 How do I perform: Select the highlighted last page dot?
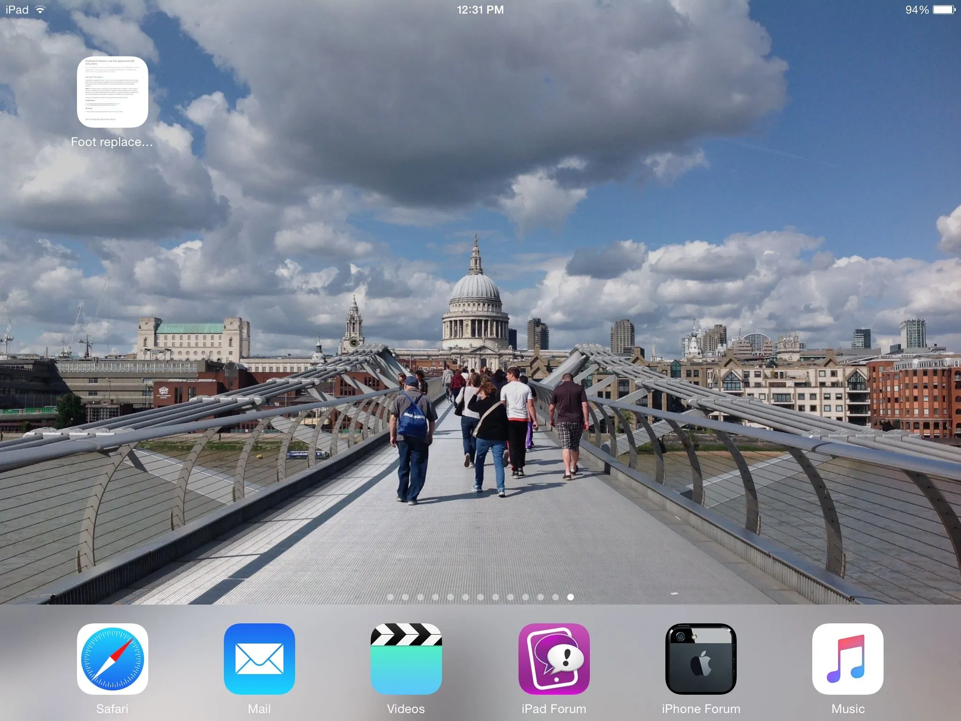tap(571, 597)
